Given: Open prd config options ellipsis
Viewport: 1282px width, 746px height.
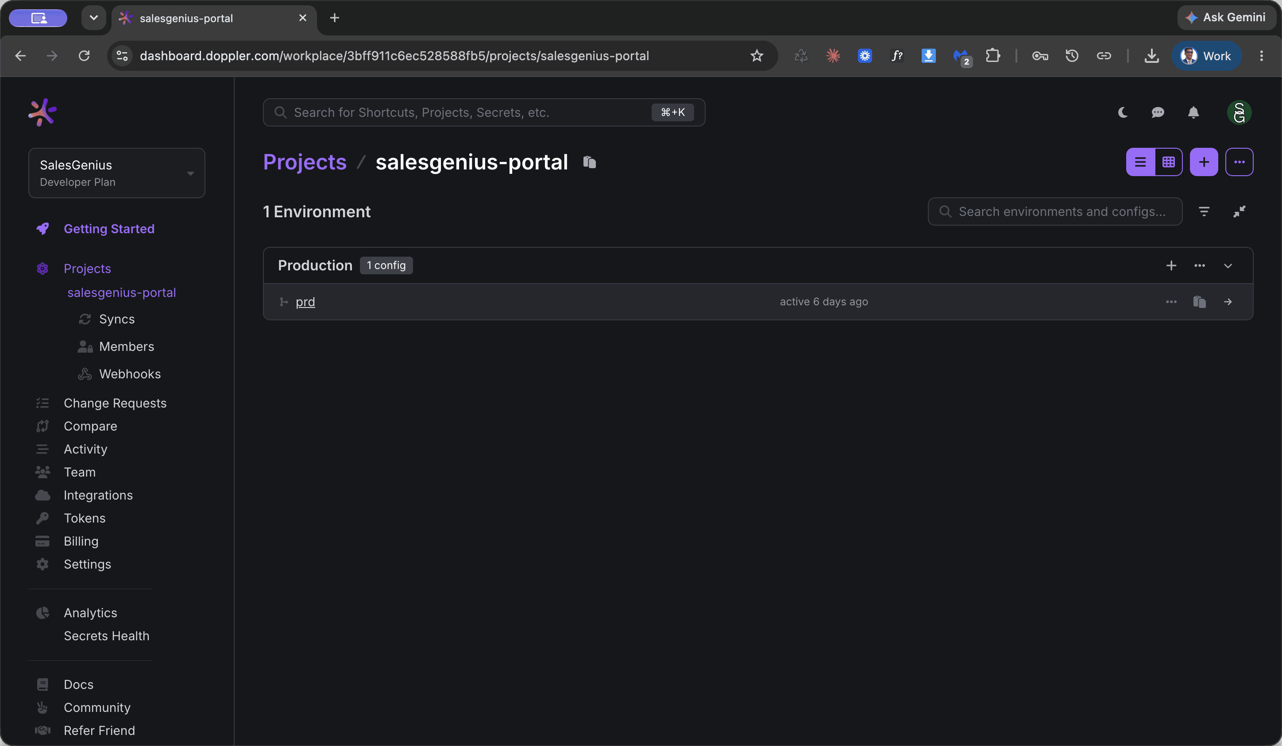Looking at the screenshot, I should tap(1170, 302).
